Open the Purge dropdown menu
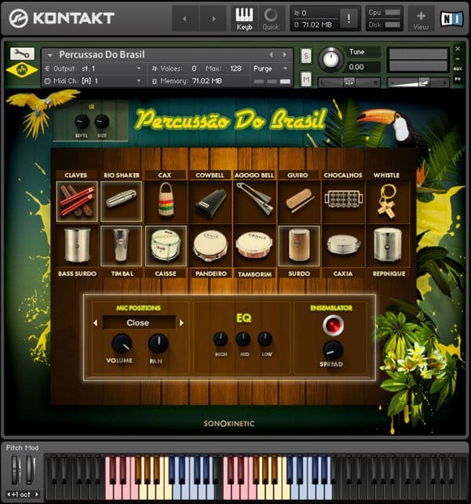 tap(271, 68)
